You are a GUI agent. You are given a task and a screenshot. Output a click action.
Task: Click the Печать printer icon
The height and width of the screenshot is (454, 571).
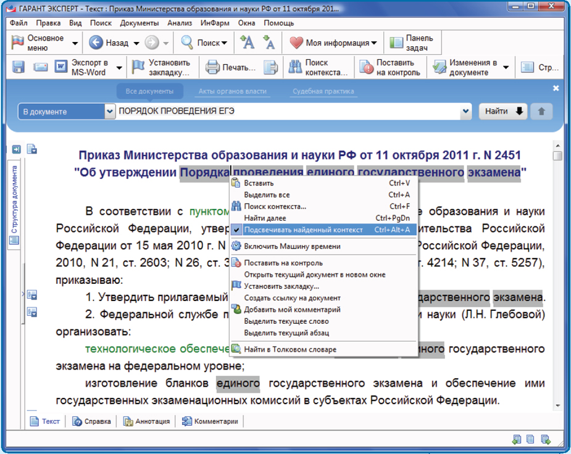point(212,67)
